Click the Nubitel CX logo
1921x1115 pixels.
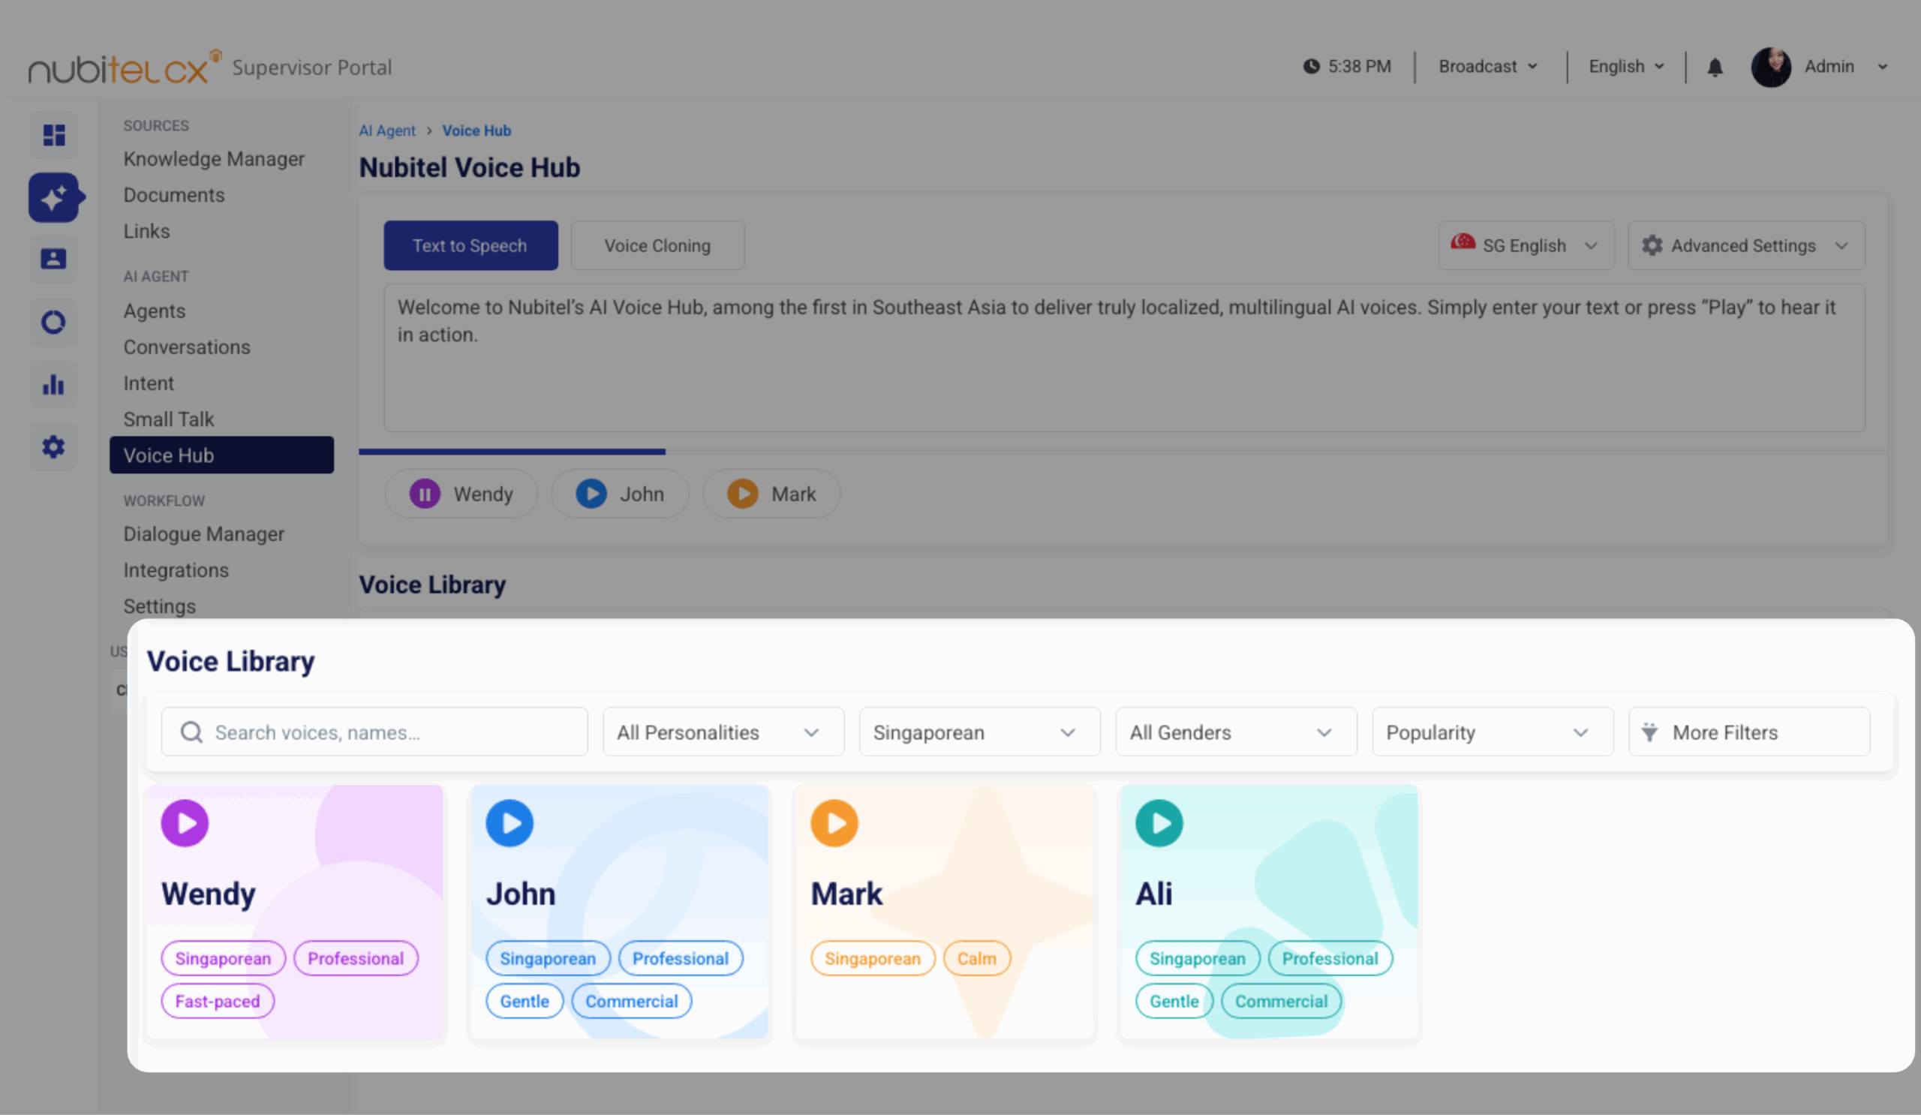[x=125, y=68]
